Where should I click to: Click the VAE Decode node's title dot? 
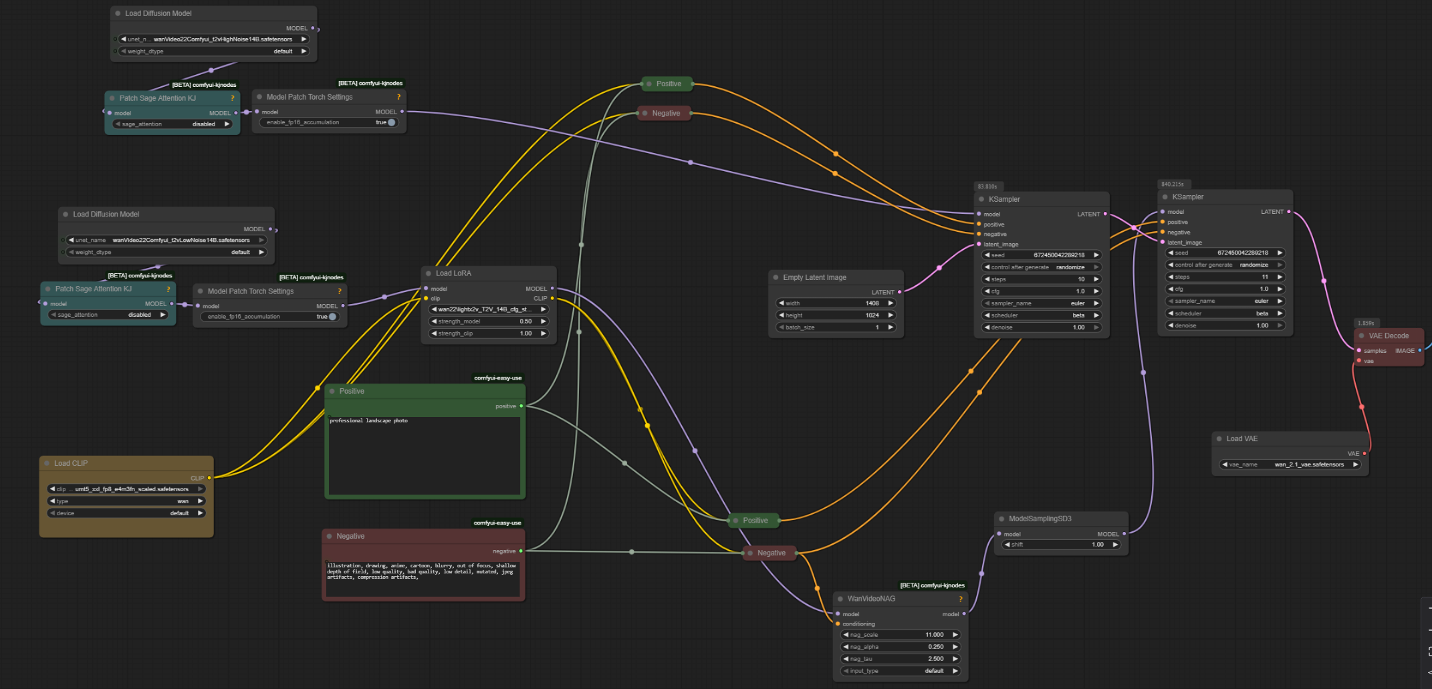(1362, 336)
